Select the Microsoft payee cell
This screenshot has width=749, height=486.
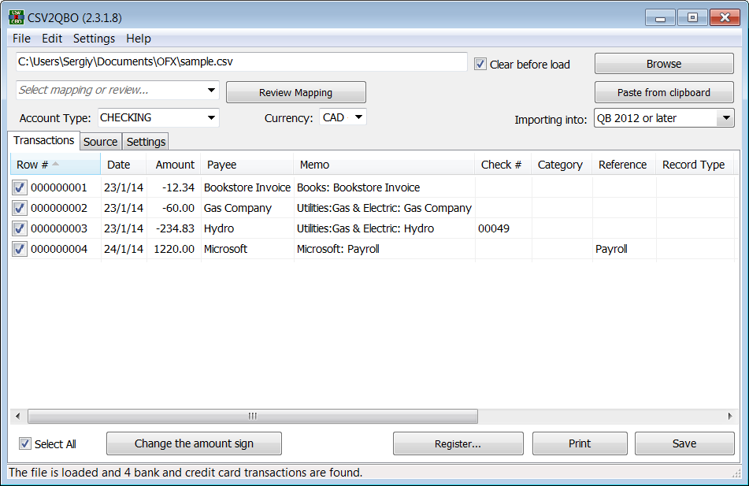(x=247, y=249)
